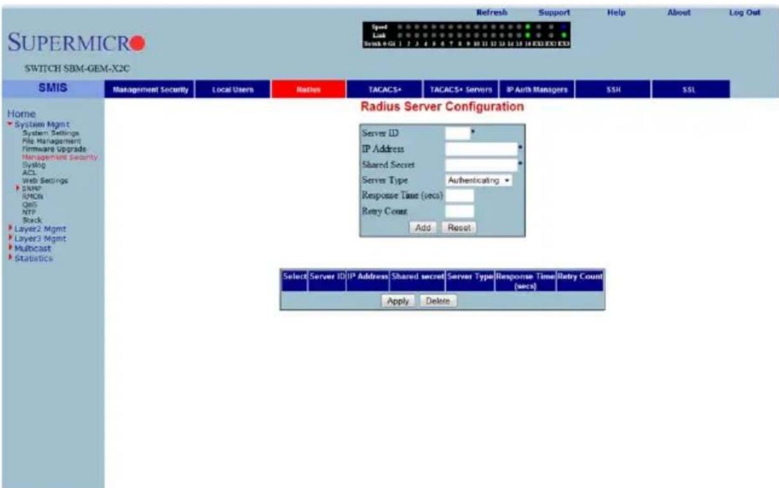Open Web Settings in sidebar
This screenshot has width=779, height=488.
tap(46, 181)
